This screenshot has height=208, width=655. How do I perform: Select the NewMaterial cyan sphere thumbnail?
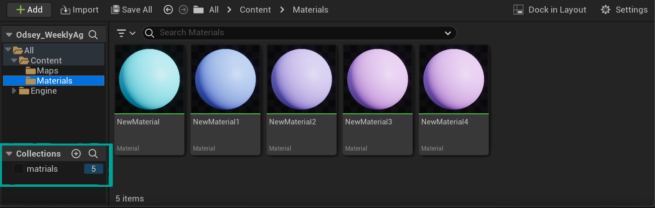pyautogui.click(x=149, y=79)
